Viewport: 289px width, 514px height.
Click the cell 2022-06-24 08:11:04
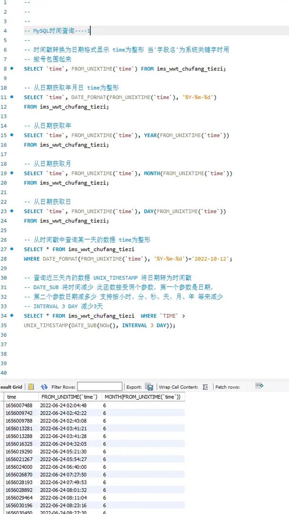63,498
